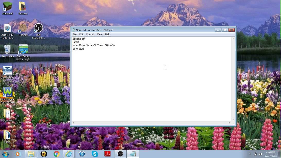The width and height of the screenshot is (281, 158).
Task: Open iTunes from the taskbar
Action: coord(82,154)
